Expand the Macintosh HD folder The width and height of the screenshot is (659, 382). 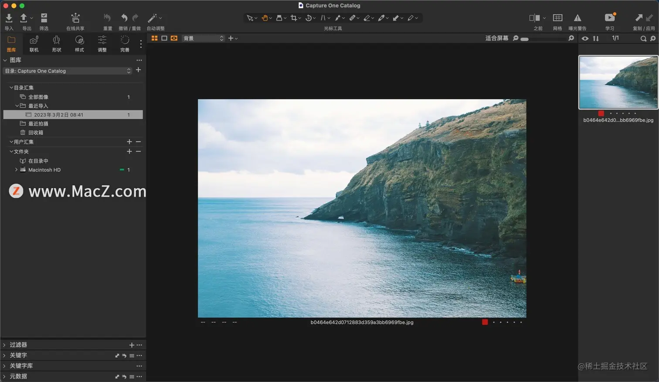tap(17, 170)
